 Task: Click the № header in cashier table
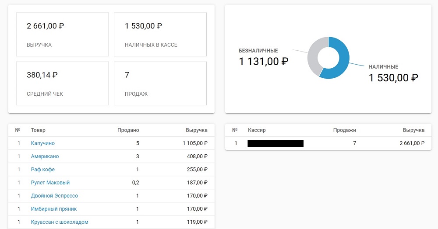coord(235,130)
